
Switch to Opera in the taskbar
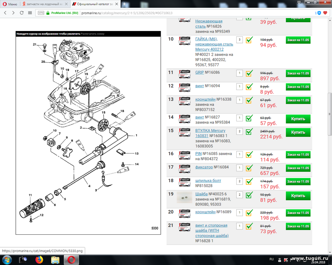pos(71,260)
